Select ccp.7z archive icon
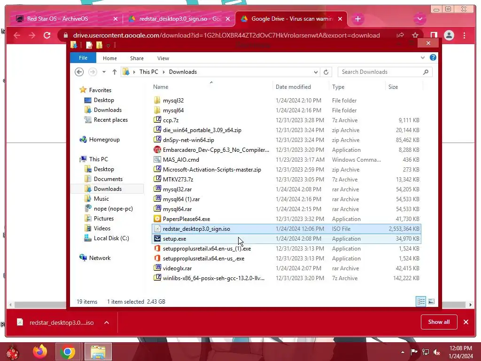Screen dimensions: 481x361 pos(157,120)
